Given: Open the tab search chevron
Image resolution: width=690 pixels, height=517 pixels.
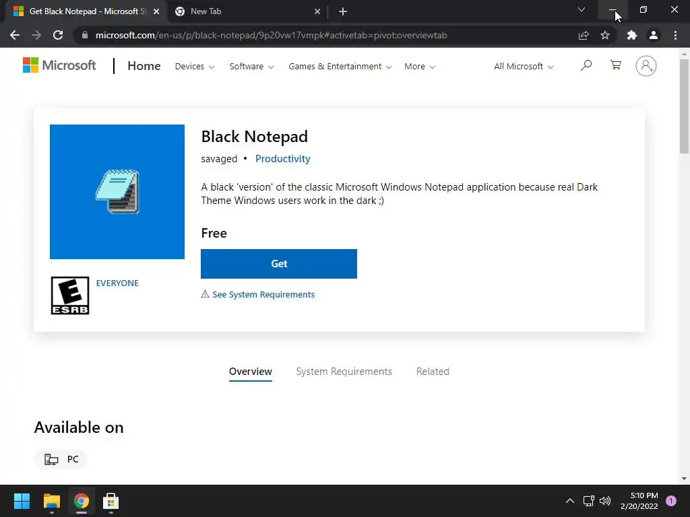Looking at the screenshot, I should click(x=582, y=9).
